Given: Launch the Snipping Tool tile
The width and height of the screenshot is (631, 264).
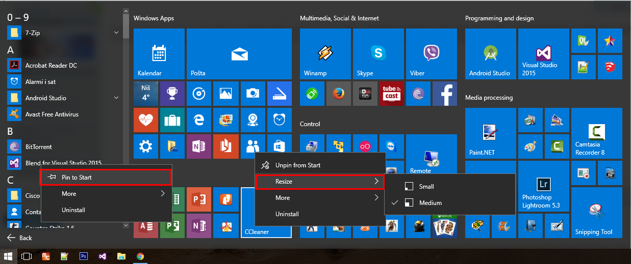Looking at the screenshot, I should [597, 213].
